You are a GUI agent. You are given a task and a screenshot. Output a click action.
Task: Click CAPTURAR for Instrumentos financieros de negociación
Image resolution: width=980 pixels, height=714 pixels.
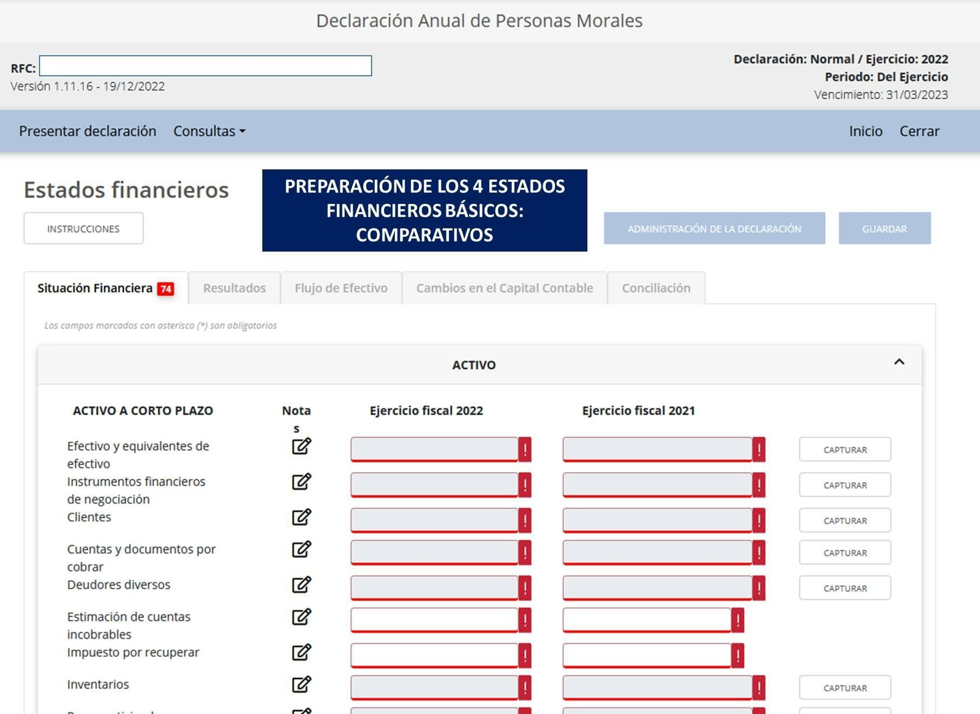pyautogui.click(x=845, y=485)
